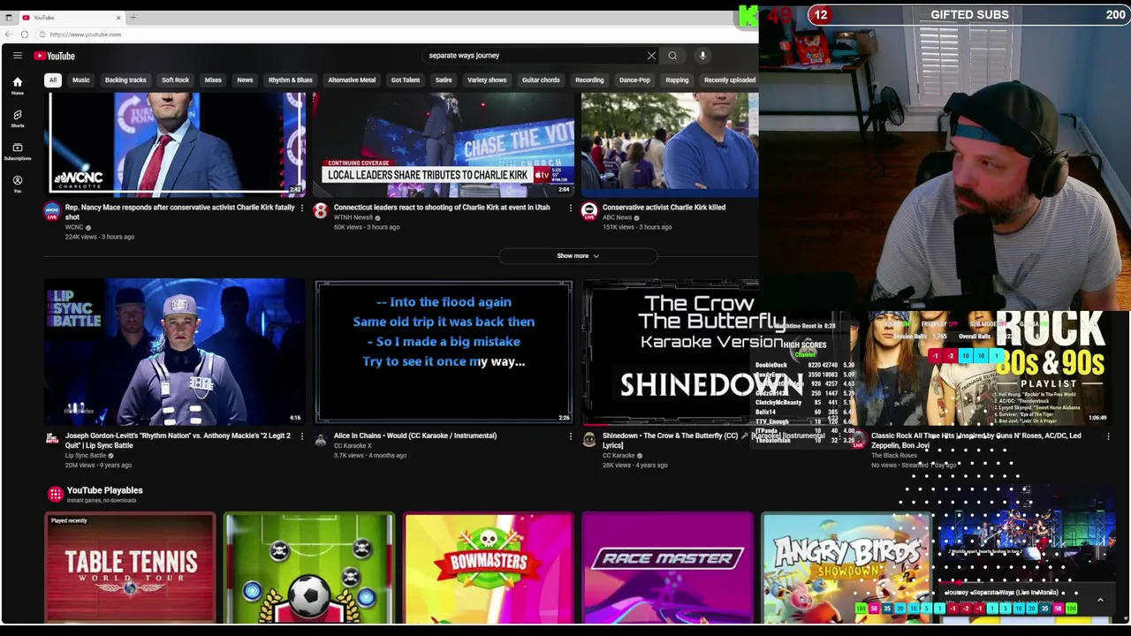Screen dimensions: 1131x636
Task: Select the Music filter chip
Action: pos(80,80)
